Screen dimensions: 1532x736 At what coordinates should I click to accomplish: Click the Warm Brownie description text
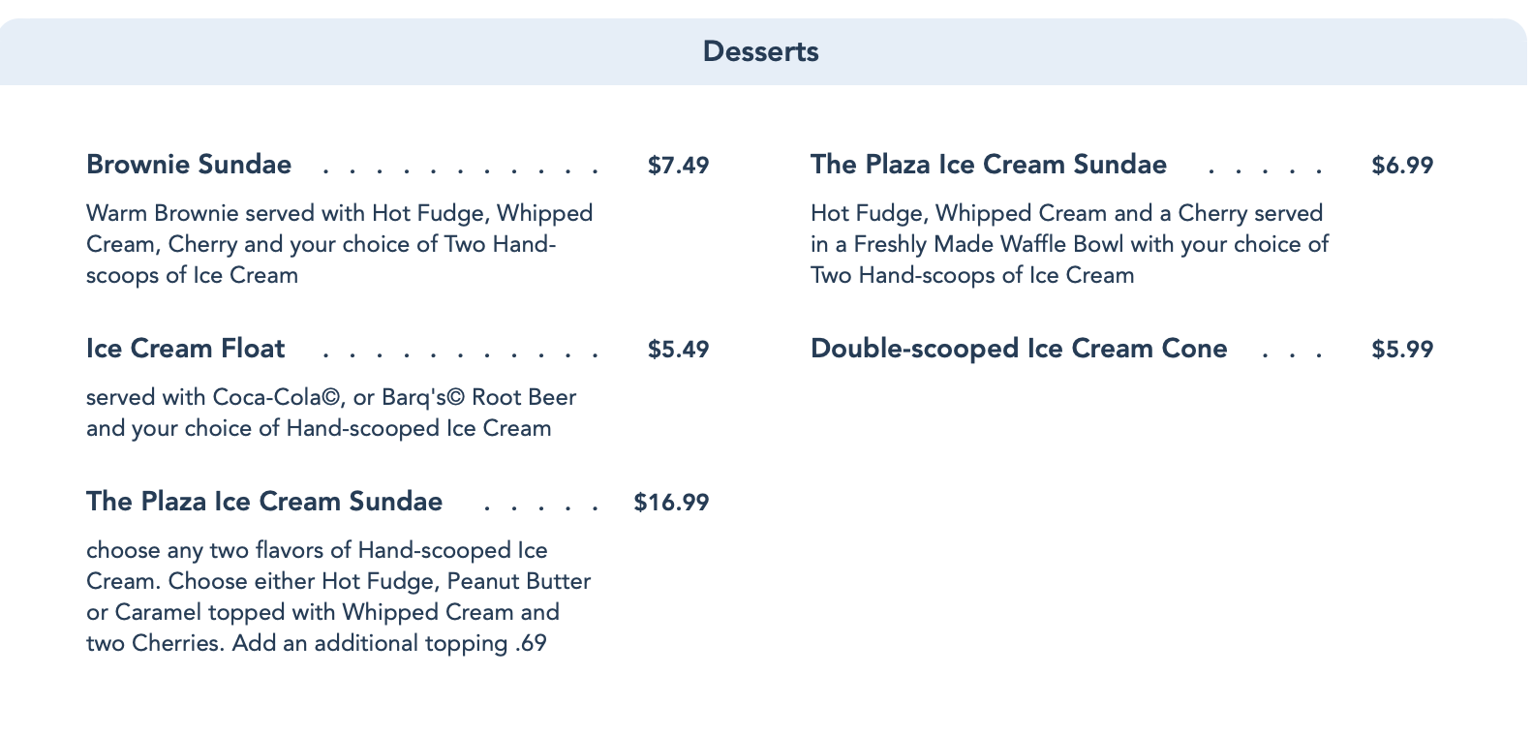(339, 244)
